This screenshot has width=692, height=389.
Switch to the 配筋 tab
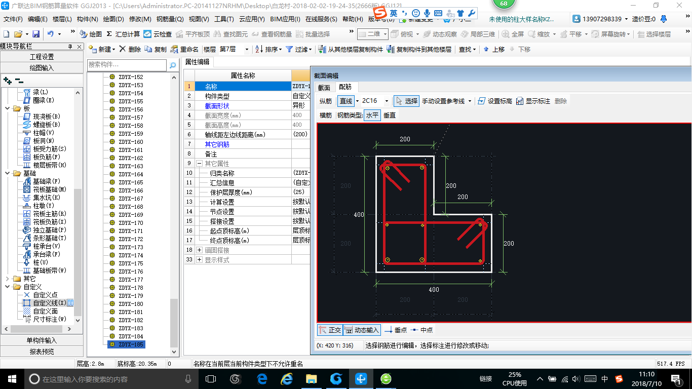pyautogui.click(x=345, y=87)
